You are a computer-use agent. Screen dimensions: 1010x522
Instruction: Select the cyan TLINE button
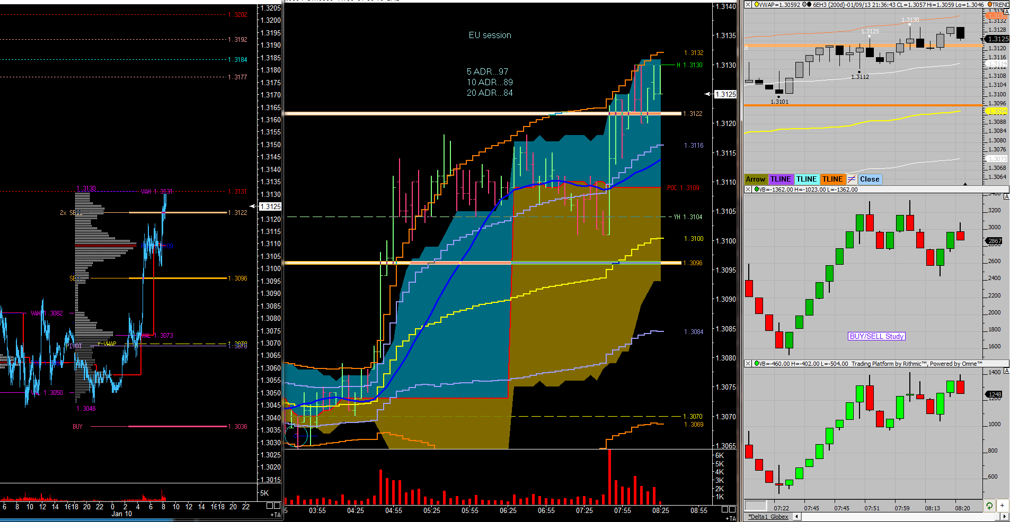807,179
